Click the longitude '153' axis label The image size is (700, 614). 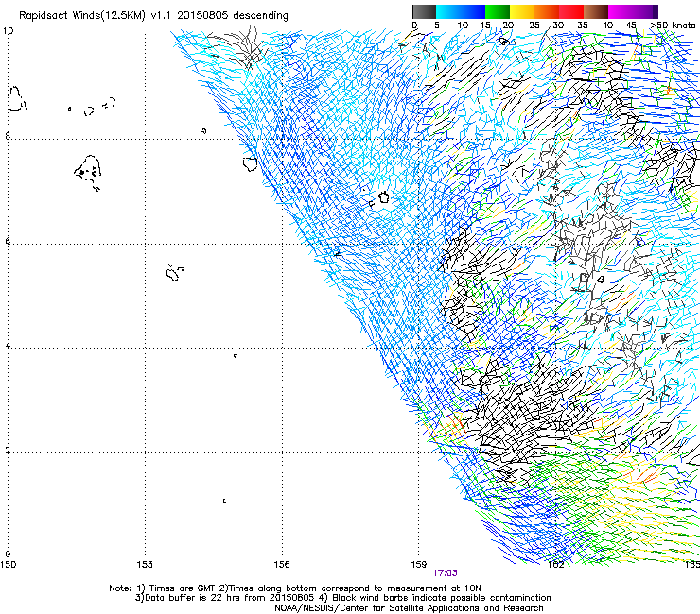coord(145,565)
